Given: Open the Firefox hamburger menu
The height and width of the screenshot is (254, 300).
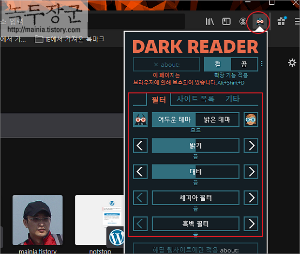Looking at the screenshot, I should [297, 22].
